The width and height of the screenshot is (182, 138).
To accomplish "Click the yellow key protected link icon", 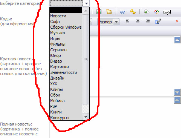I will tap(133, 12).
